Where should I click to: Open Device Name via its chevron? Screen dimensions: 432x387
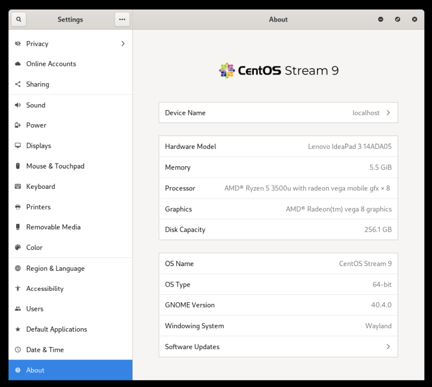coord(388,113)
